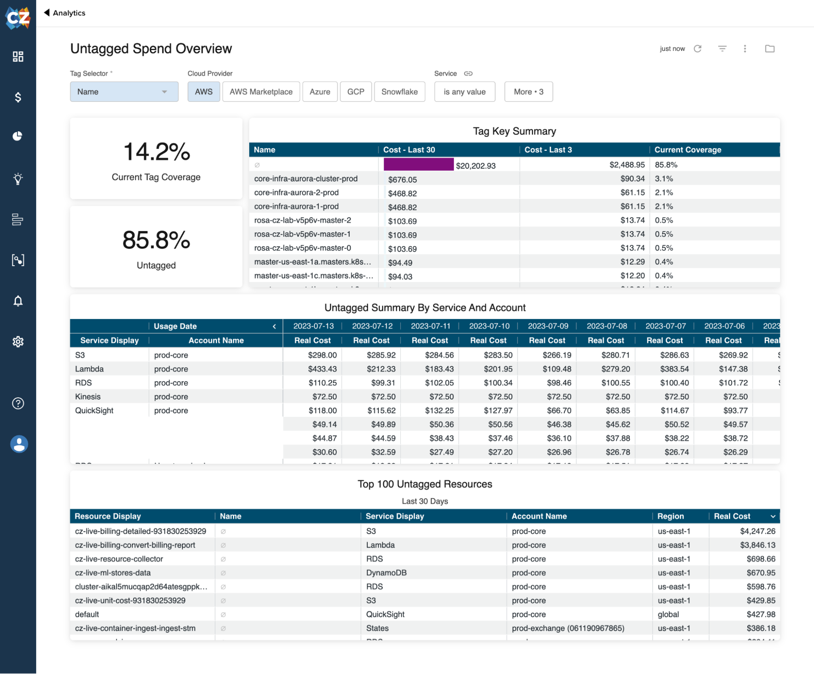814x674 pixels.
Task: Click the CloudZero CZ logo
Action: 18,18
